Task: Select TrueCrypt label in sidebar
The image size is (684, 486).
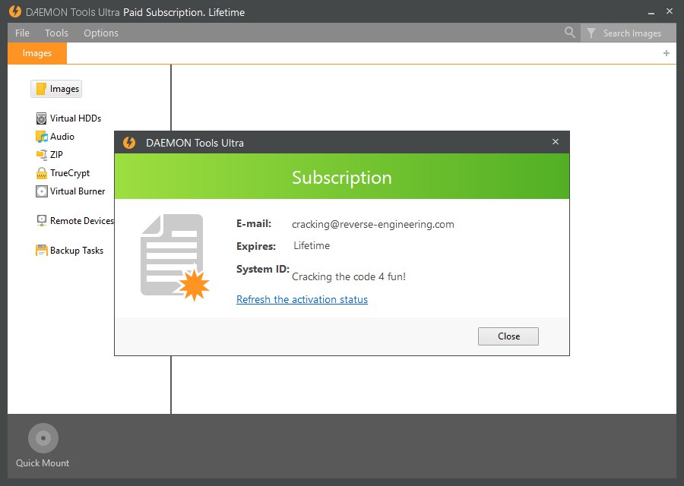Action: pos(70,173)
